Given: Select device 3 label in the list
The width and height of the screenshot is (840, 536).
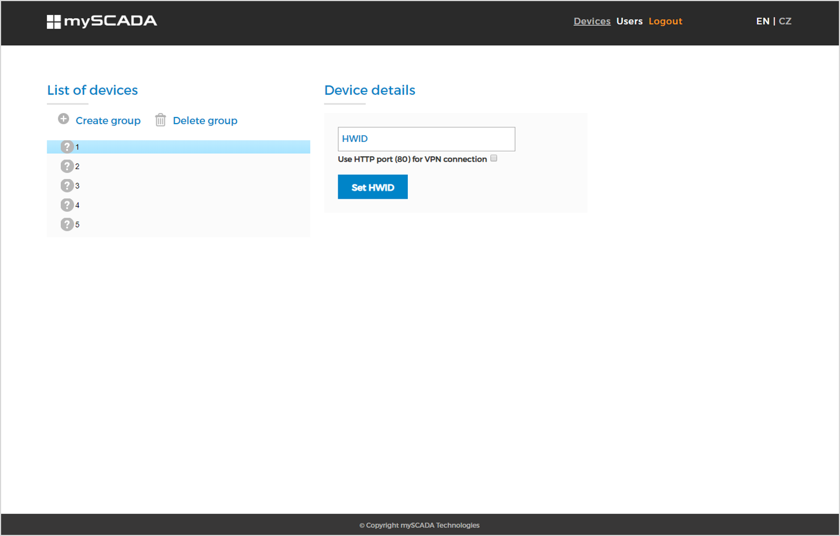Looking at the screenshot, I should click(77, 186).
